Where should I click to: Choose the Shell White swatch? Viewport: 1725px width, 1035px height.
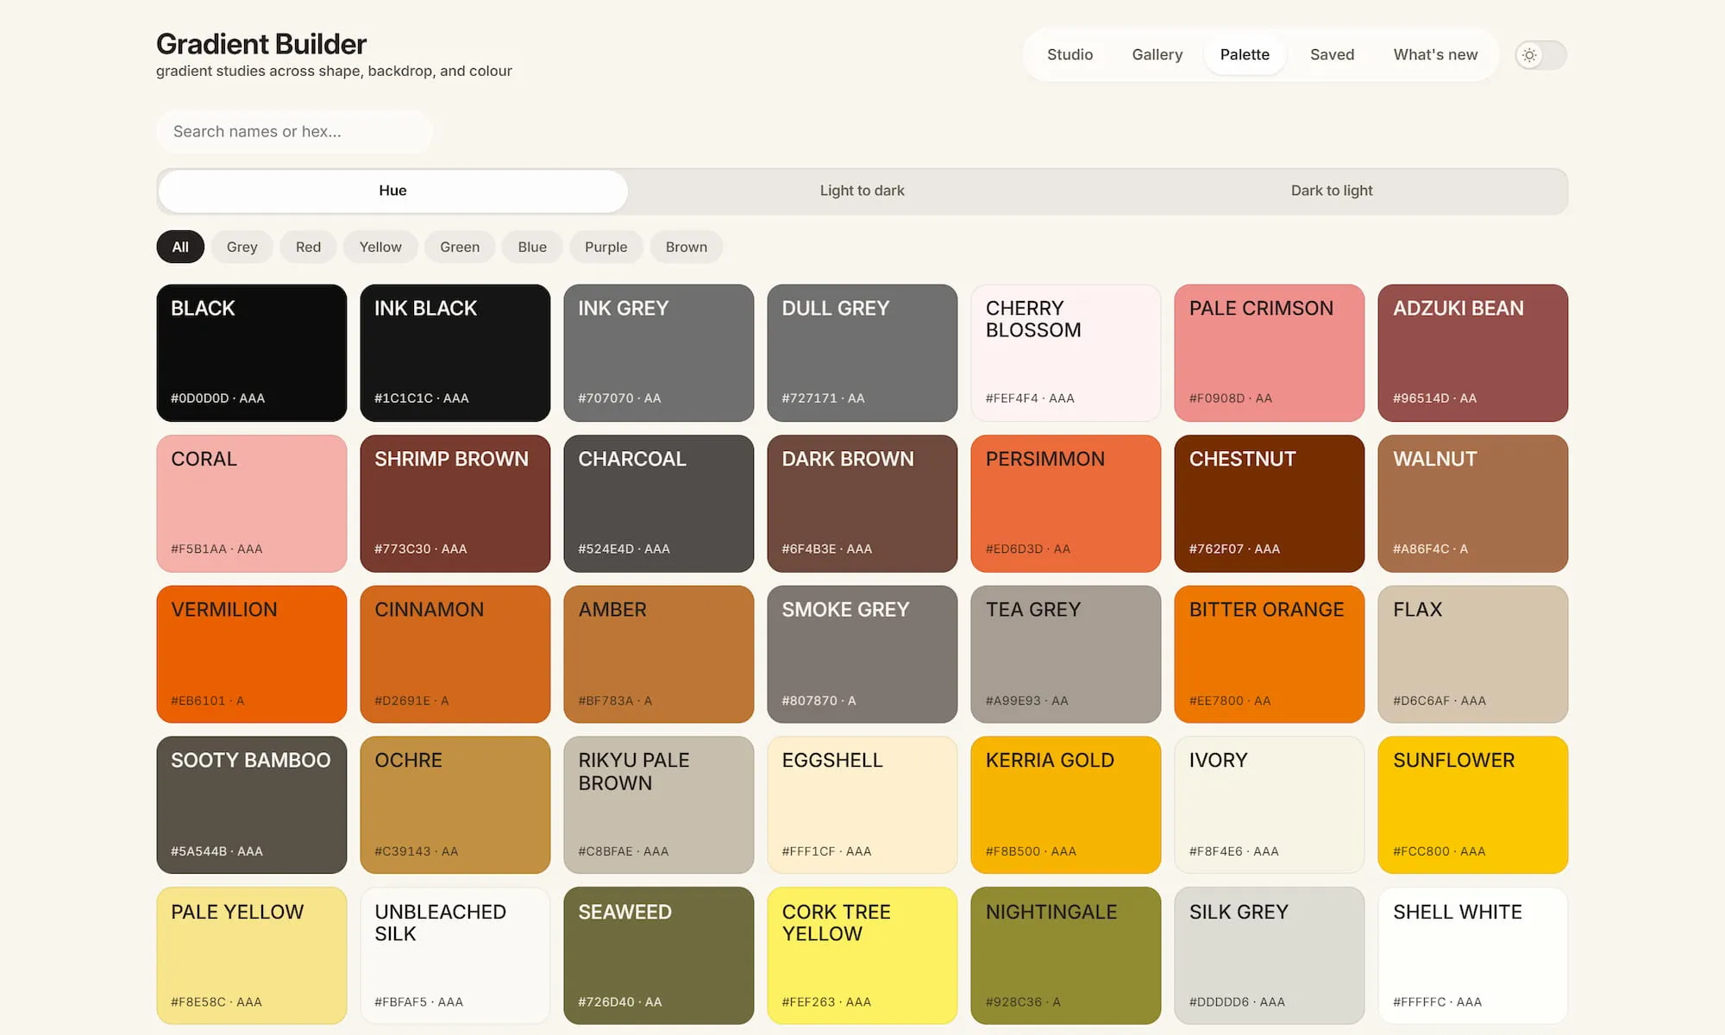[x=1473, y=956]
